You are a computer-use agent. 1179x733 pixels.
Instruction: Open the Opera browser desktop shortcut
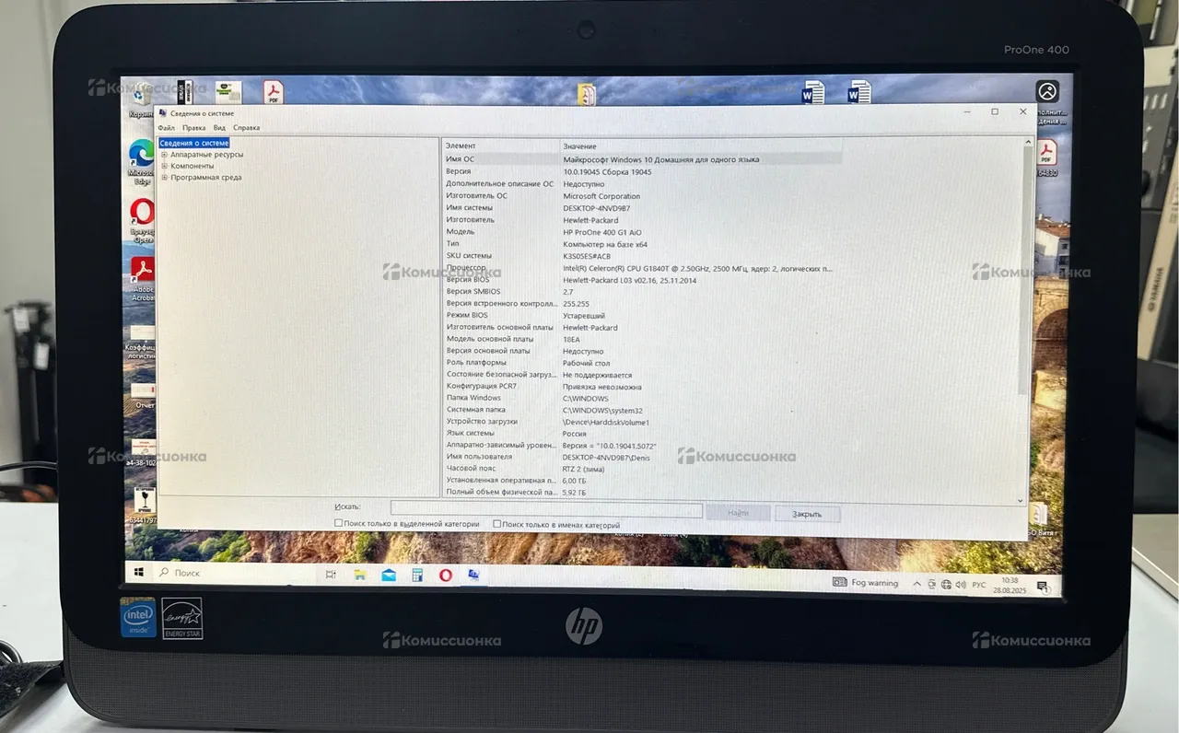pos(142,219)
